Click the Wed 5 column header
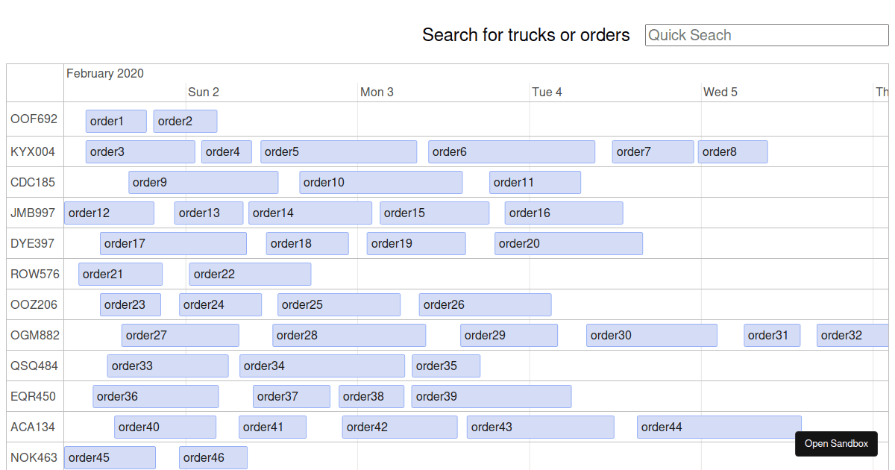The image size is (895, 470). (720, 92)
